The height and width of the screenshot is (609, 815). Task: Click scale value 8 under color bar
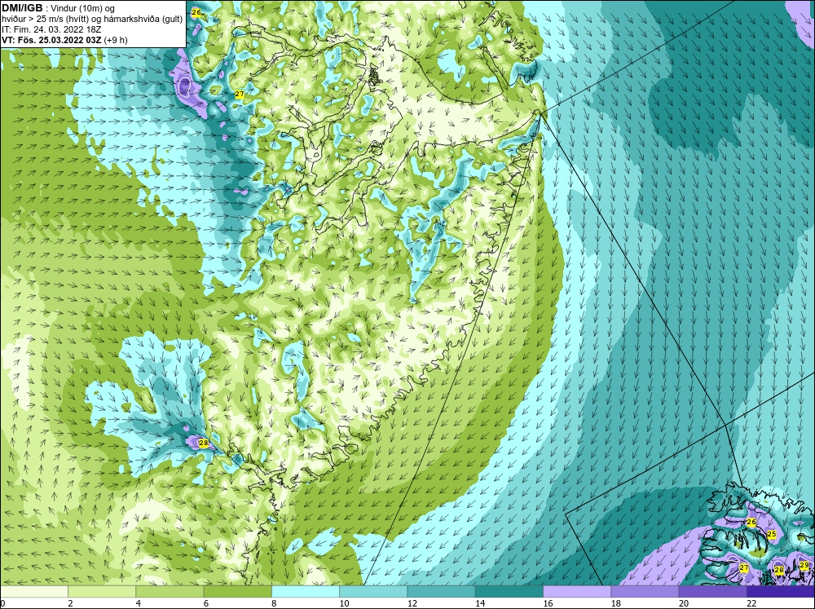pyautogui.click(x=274, y=603)
